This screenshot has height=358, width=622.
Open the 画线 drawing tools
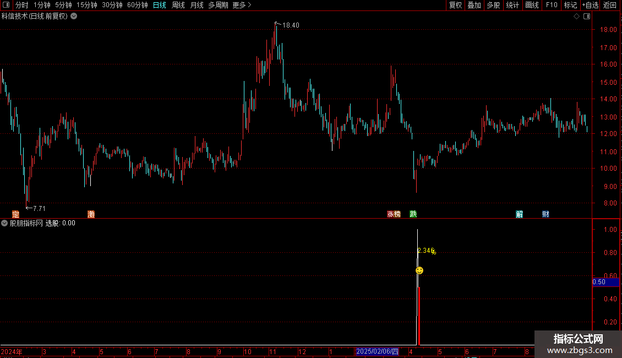pos(532,5)
